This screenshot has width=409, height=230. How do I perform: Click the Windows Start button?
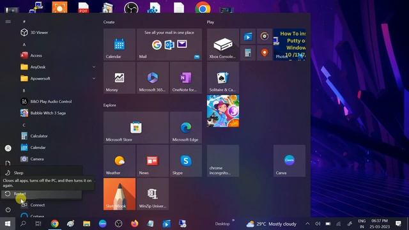pos(8,224)
